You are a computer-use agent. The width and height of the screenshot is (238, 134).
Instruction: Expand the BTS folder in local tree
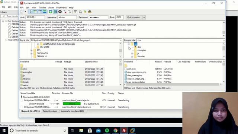pyautogui.click(x=31, y=50)
